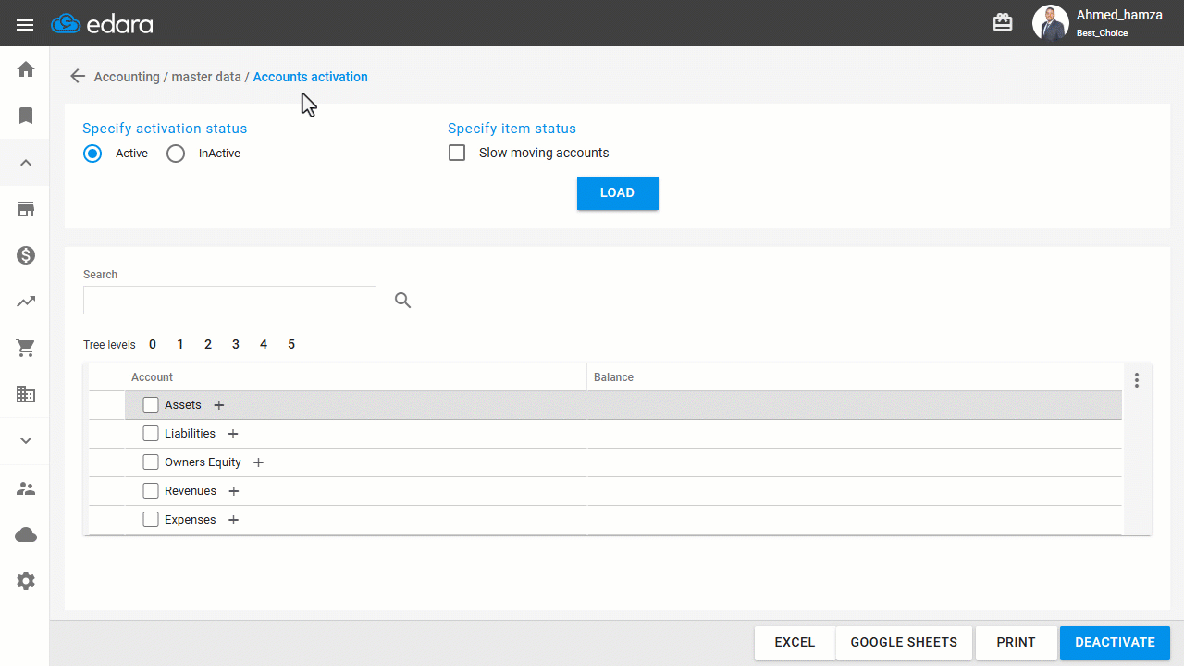Open the bookmark icon in sidebar
The image size is (1184, 666).
pyautogui.click(x=26, y=116)
